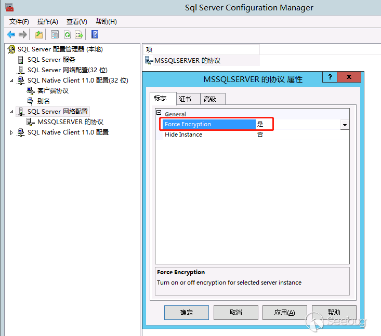Image resolution: width=381 pixels, height=336 pixels.
Task: Close the MSSQLSERVER 的协议 属性 dialog
Action: (x=349, y=77)
